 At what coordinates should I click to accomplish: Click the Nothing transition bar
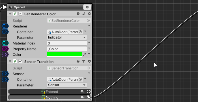(x=50, y=97)
